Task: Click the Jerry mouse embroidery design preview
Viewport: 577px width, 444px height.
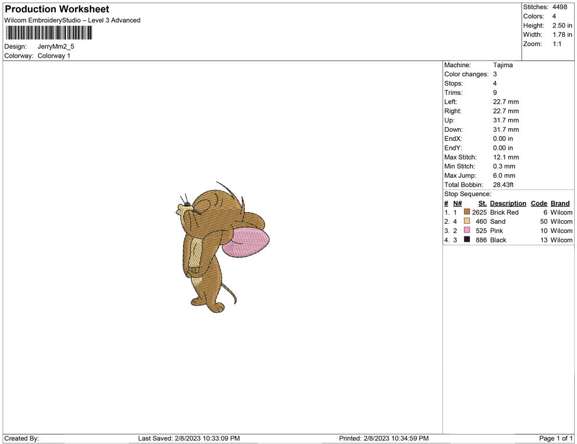Action: click(223, 247)
